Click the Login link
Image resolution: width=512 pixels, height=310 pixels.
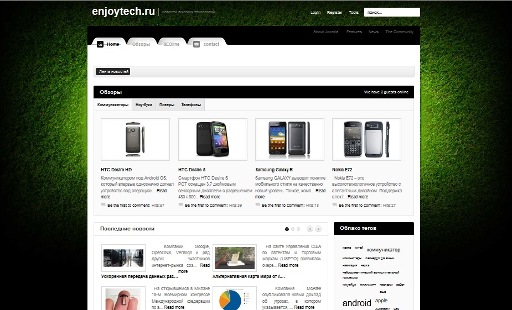[316, 13]
